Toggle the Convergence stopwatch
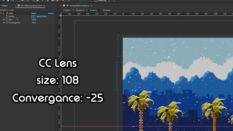The height and width of the screenshot is (131, 233). 7,23
